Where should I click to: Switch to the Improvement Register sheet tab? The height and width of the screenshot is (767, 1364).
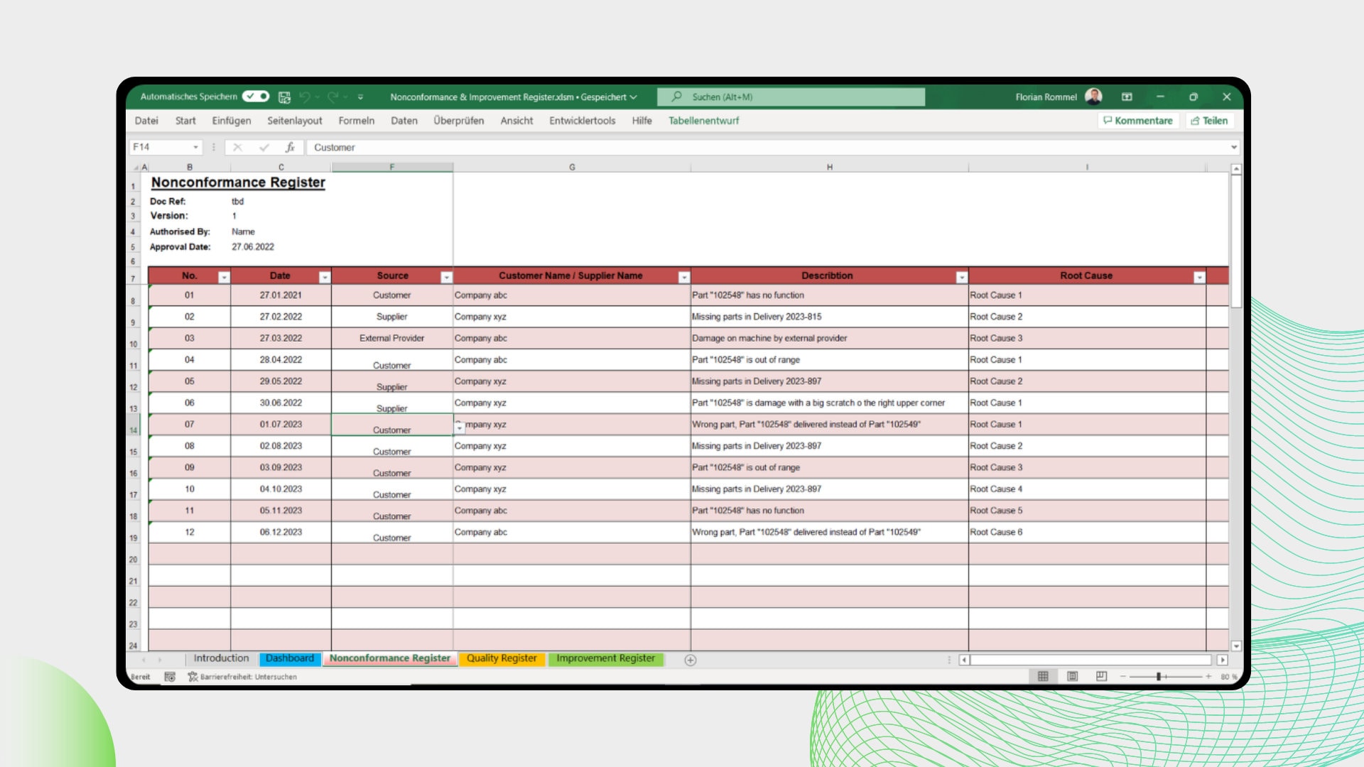pos(605,659)
